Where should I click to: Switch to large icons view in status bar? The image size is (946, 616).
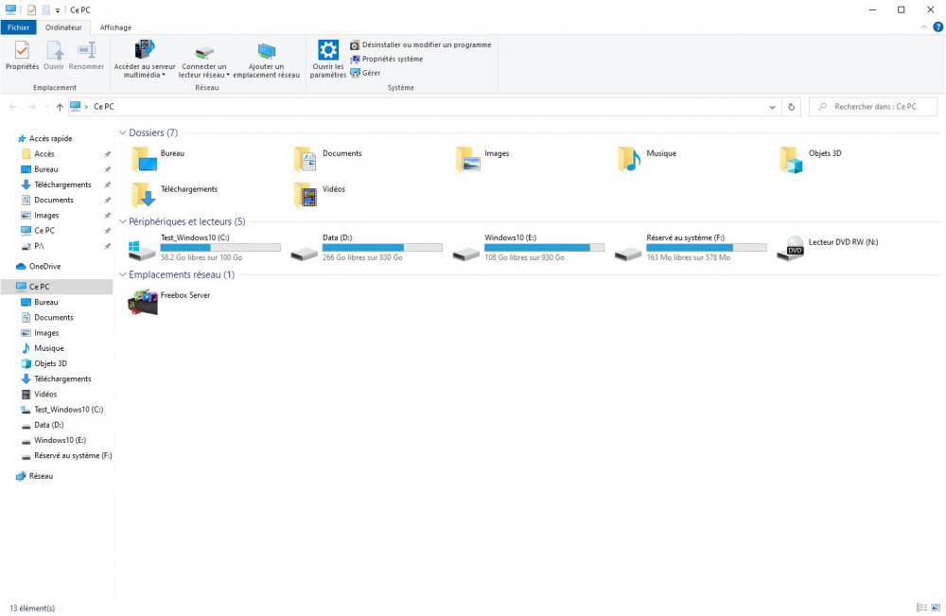(936, 607)
